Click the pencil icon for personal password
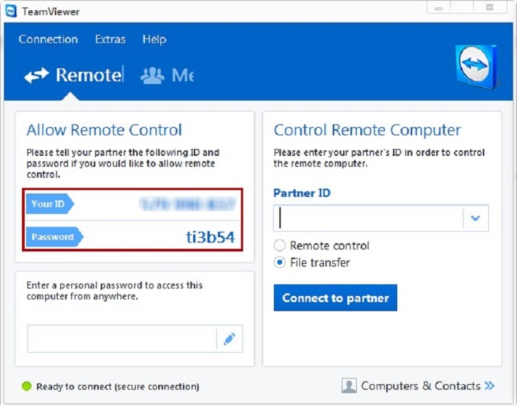The height and width of the screenshot is (406, 517). [229, 339]
